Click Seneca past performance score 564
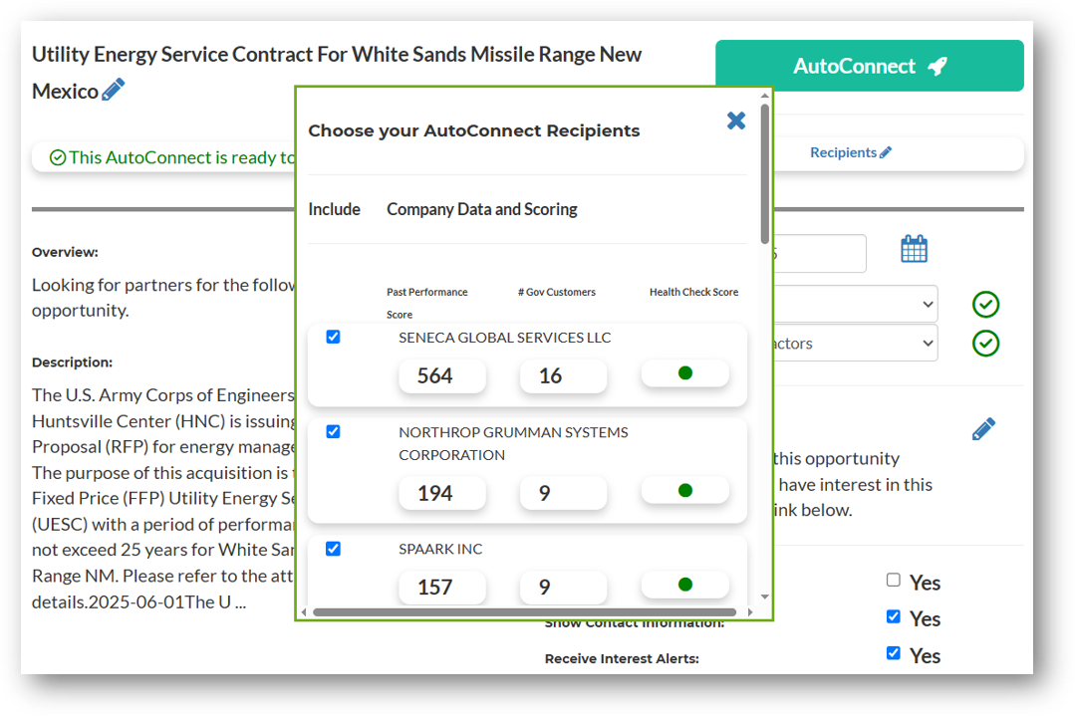The height and width of the screenshot is (716, 1075). pos(442,375)
